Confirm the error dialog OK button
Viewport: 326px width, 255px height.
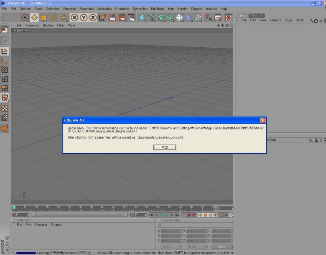[x=165, y=147]
